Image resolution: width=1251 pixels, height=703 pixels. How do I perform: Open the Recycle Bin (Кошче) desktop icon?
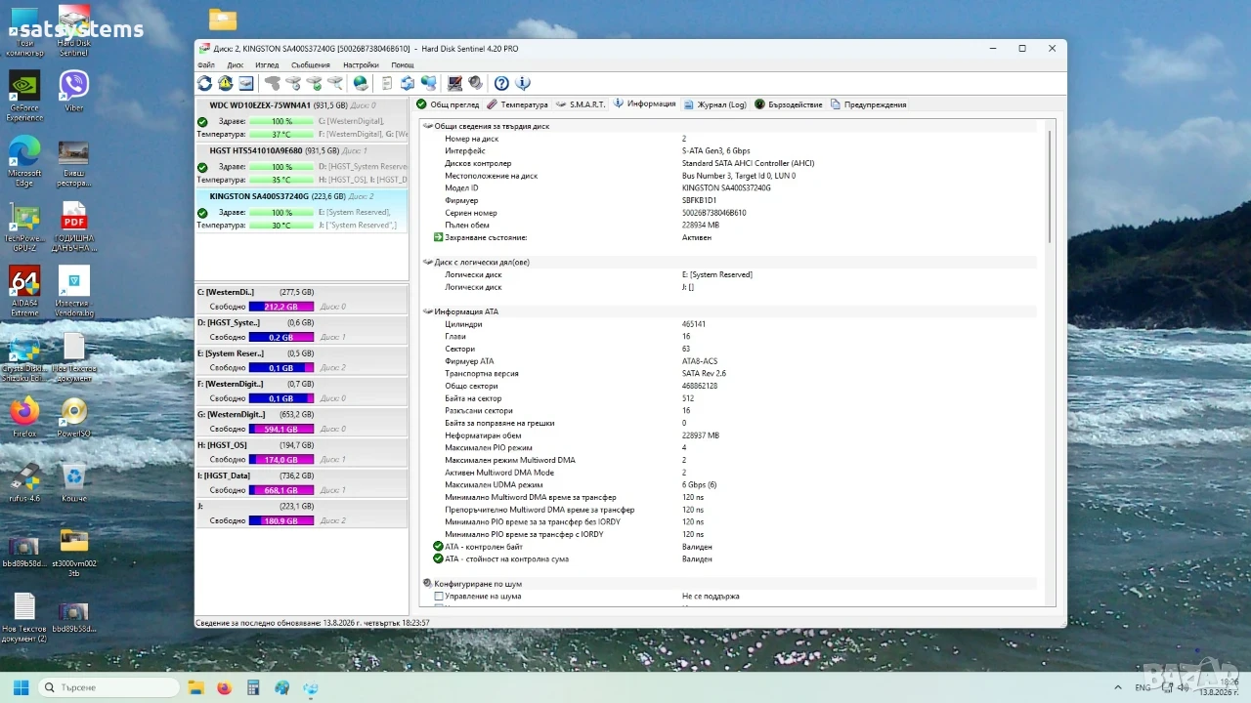tap(74, 483)
